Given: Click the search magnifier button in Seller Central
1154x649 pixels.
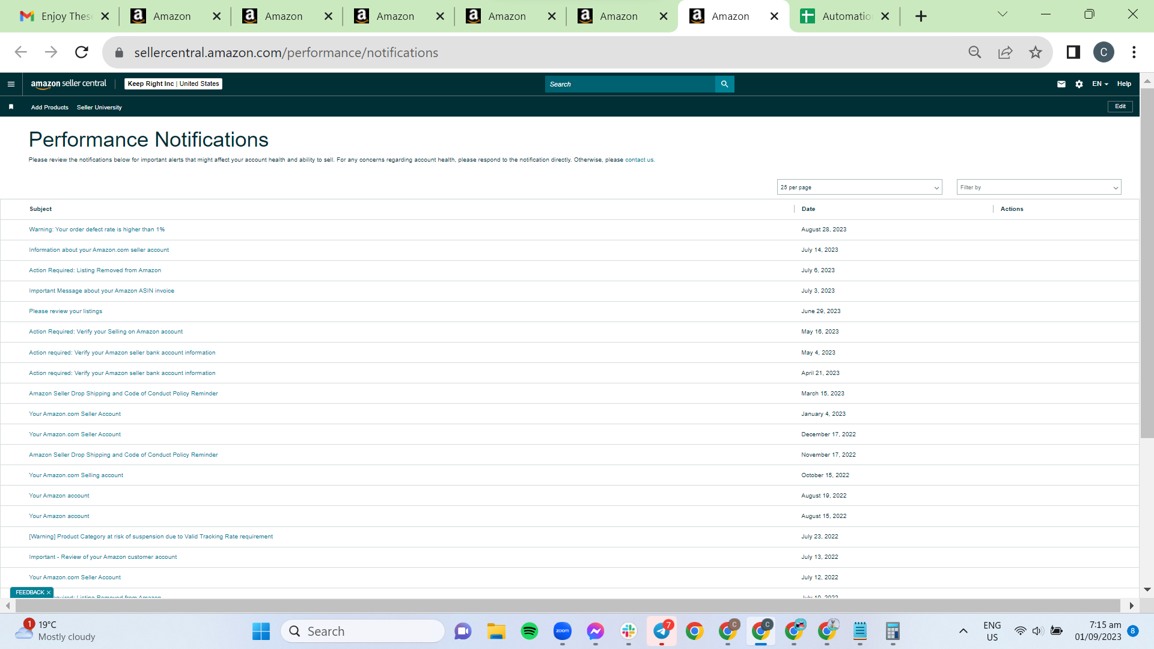Looking at the screenshot, I should click(724, 84).
